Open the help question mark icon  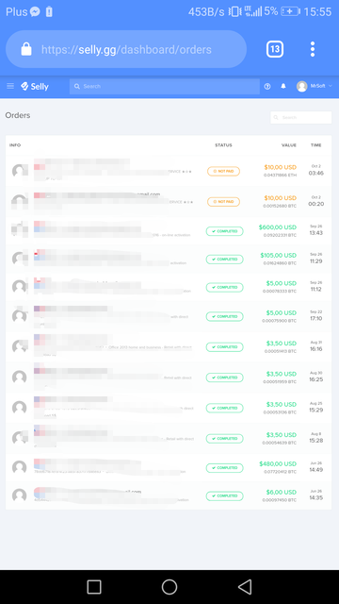[x=267, y=86]
